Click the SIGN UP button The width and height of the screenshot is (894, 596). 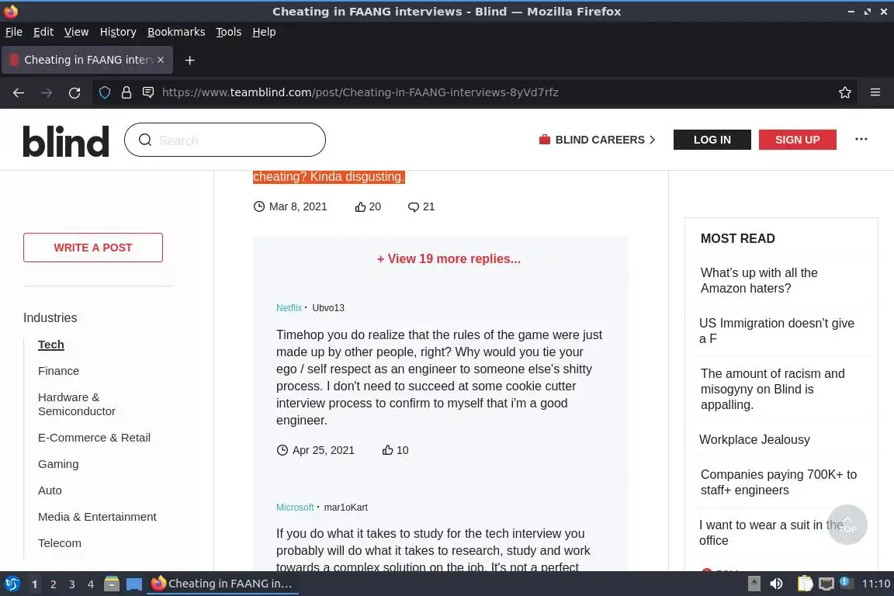pos(797,140)
